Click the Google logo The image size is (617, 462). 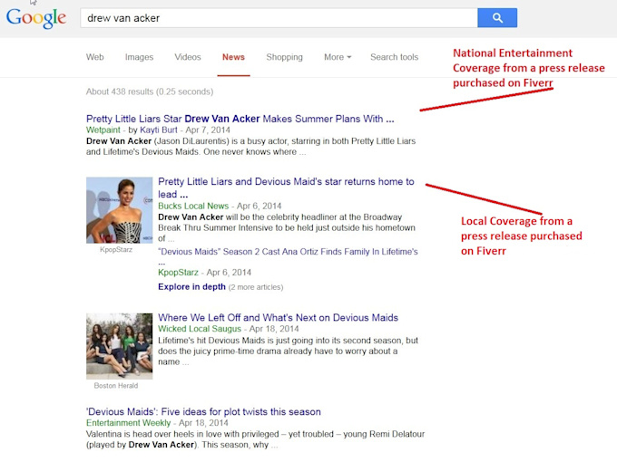click(36, 18)
